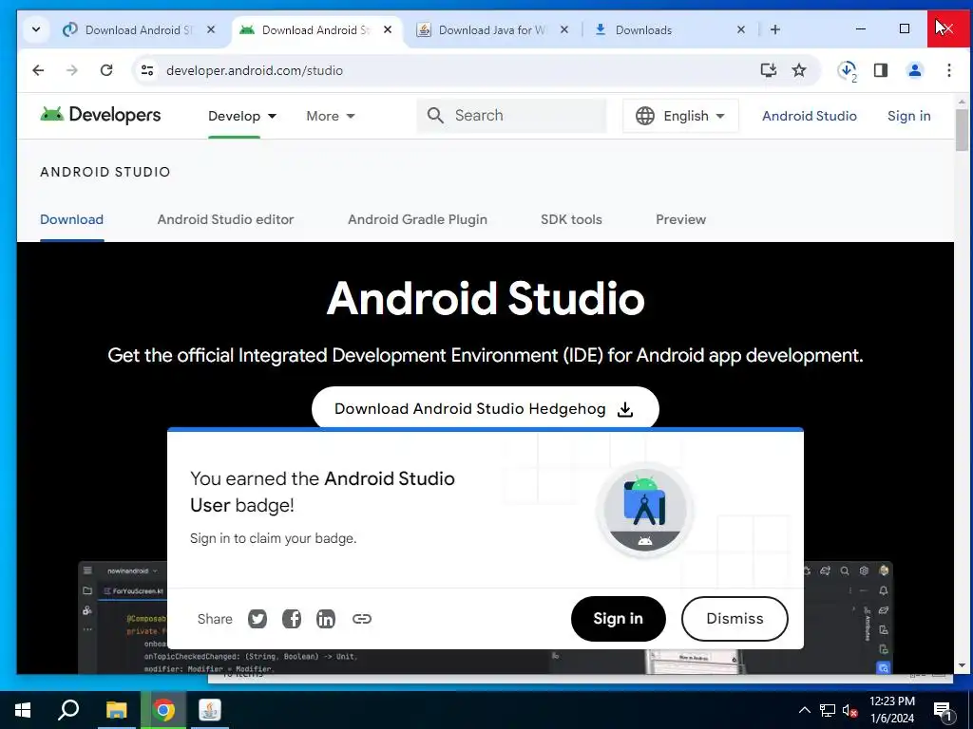
Task: Close the first Download Android tab
Action: click(211, 29)
